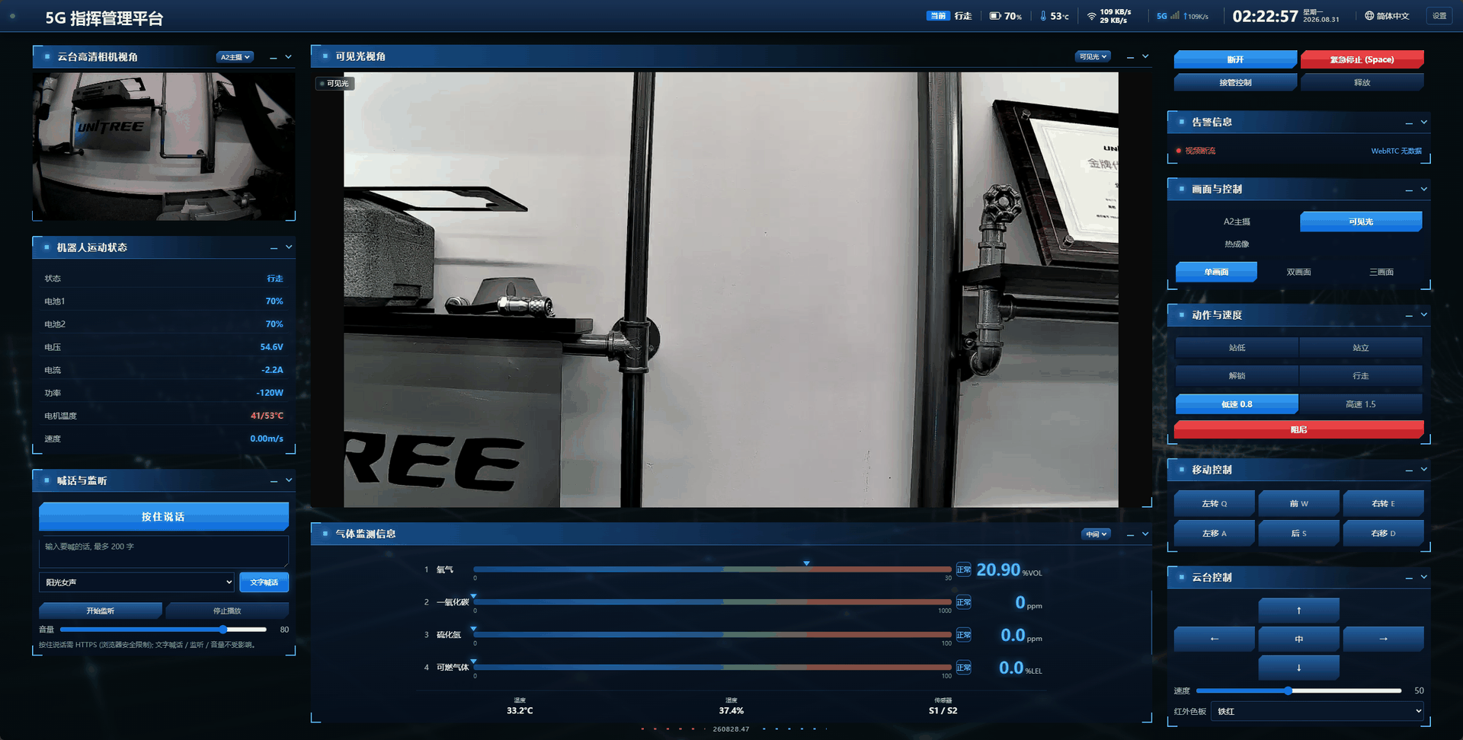Screen dimensions: 1463x740
Task: Pan the gimbal right with the → arrow
Action: [1383, 639]
